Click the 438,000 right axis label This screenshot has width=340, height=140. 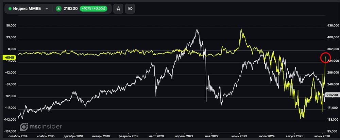point(333,26)
